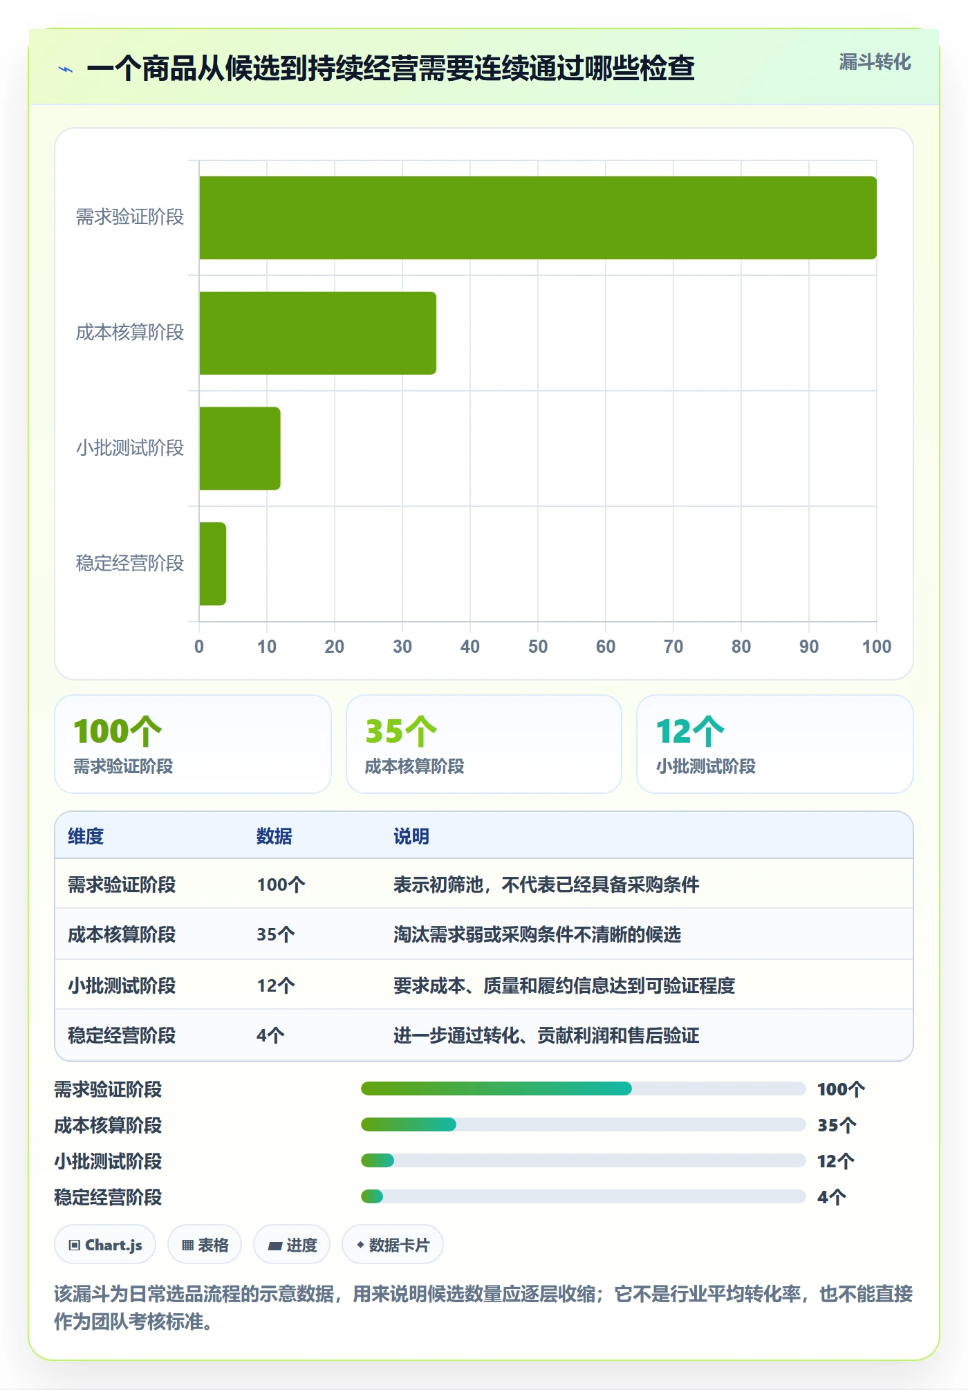
Task: Click the 稳定经营阶段 progress bar showing 4个
Action: tap(583, 1196)
